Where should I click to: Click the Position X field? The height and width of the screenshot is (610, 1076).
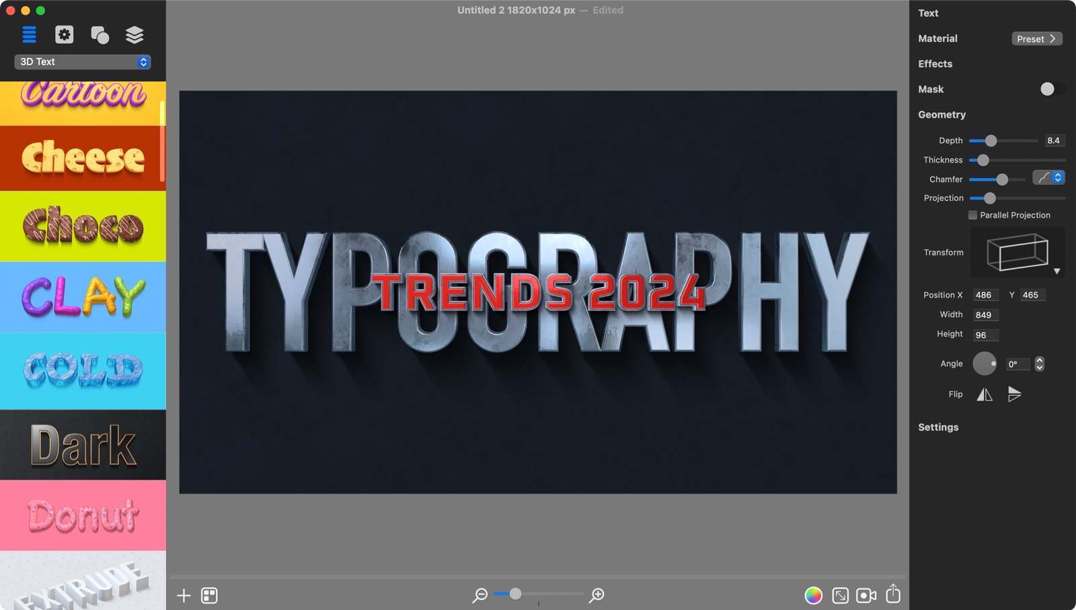985,295
